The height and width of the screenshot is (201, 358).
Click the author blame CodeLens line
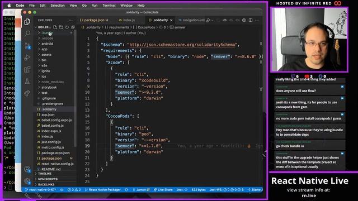pyautogui.click(x=121, y=33)
